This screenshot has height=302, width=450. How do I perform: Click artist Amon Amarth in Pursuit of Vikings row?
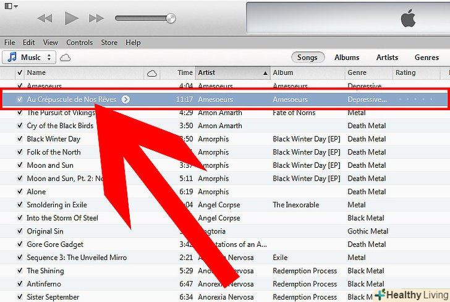click(x=220, y=113)
